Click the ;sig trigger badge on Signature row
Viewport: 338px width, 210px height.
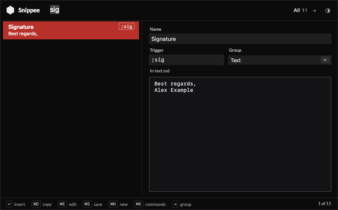[x=127, y=26]
